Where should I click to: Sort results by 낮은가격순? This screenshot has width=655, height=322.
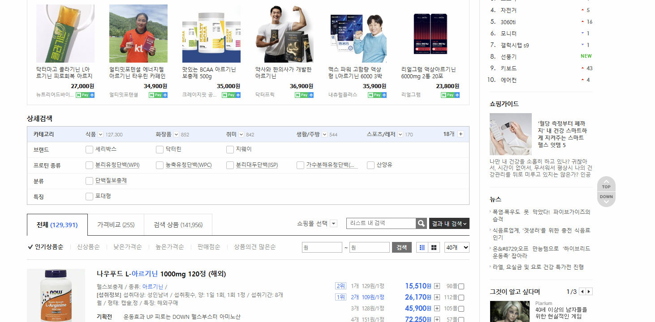pyautogui.click(x=127, y=246)
